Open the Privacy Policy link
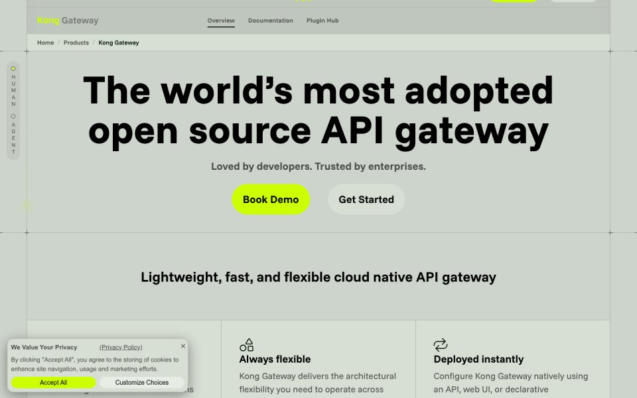 tap(121, 347)
